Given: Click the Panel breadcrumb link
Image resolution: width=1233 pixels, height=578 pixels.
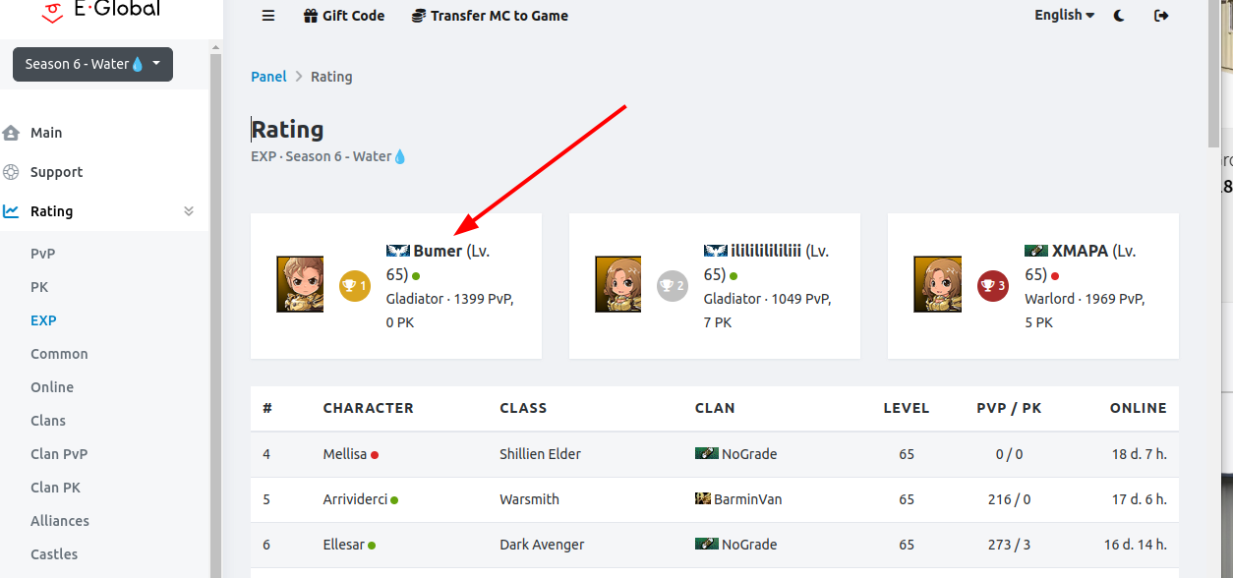Looking at the screenshot, I should (268, 77).
